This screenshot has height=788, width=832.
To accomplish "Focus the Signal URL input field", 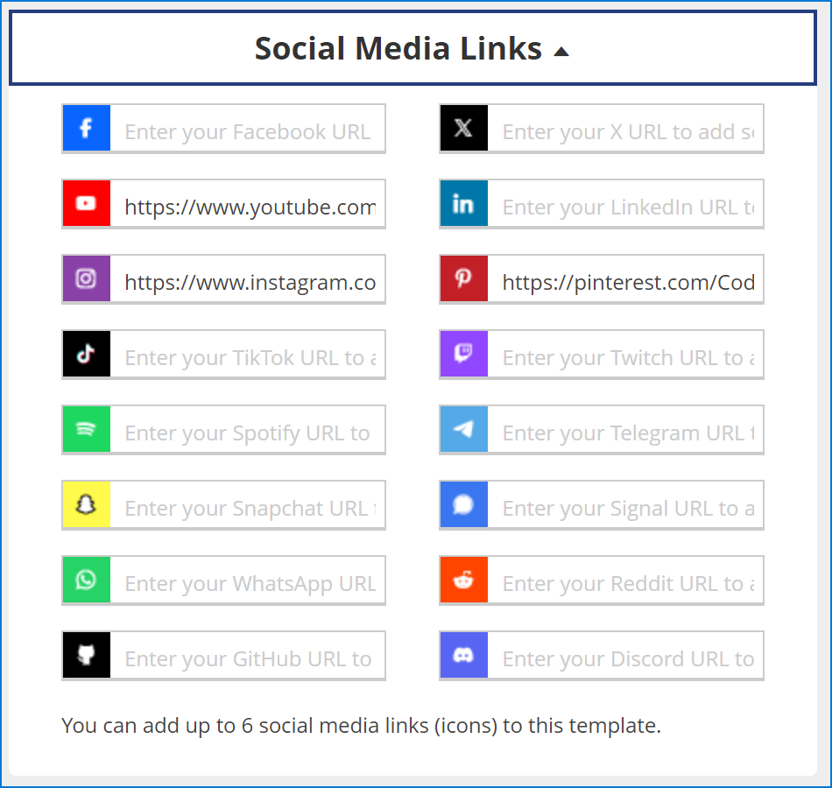I will pyautogui.click(x=625, y=505).
